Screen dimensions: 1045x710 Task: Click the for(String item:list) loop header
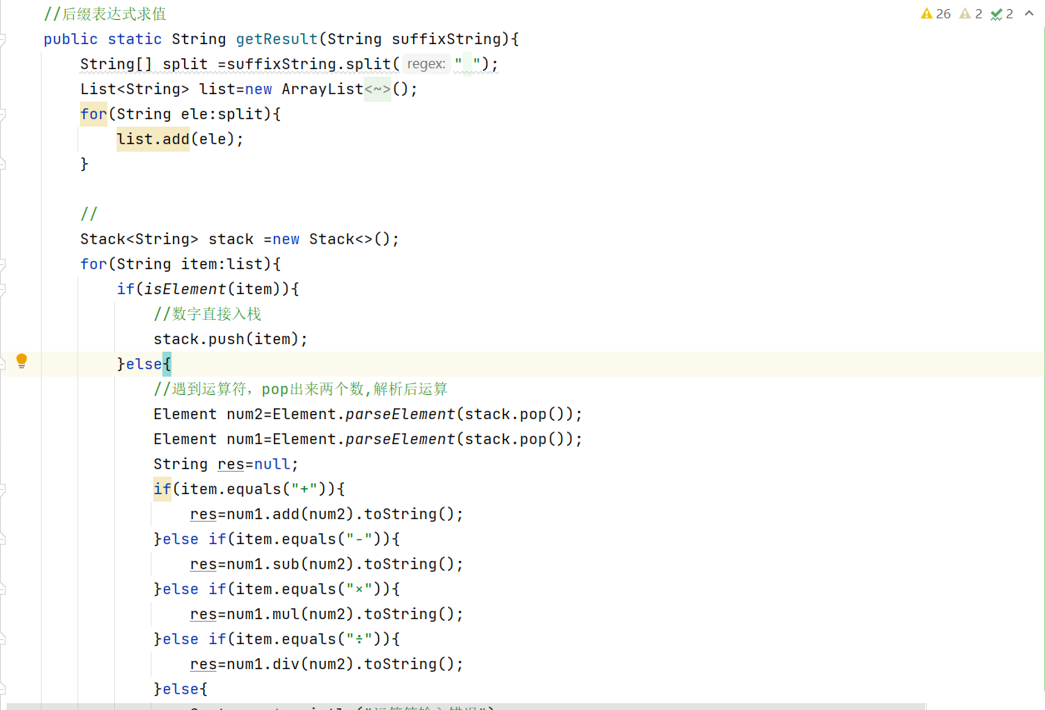point(181,264)
